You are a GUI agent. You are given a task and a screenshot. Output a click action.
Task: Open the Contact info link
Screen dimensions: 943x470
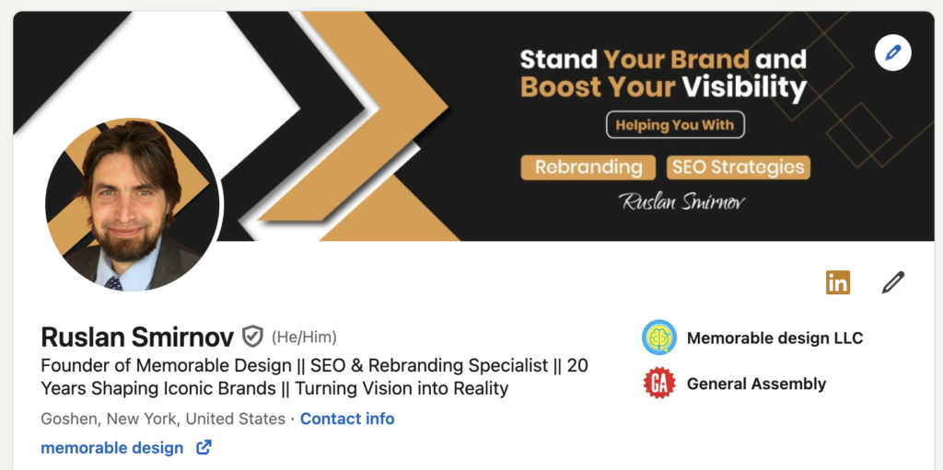coord(347,418)
